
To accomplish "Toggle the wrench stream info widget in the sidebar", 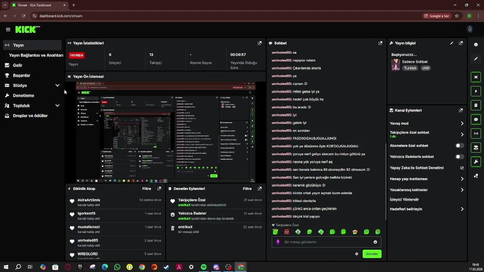I will coord(476,162).
